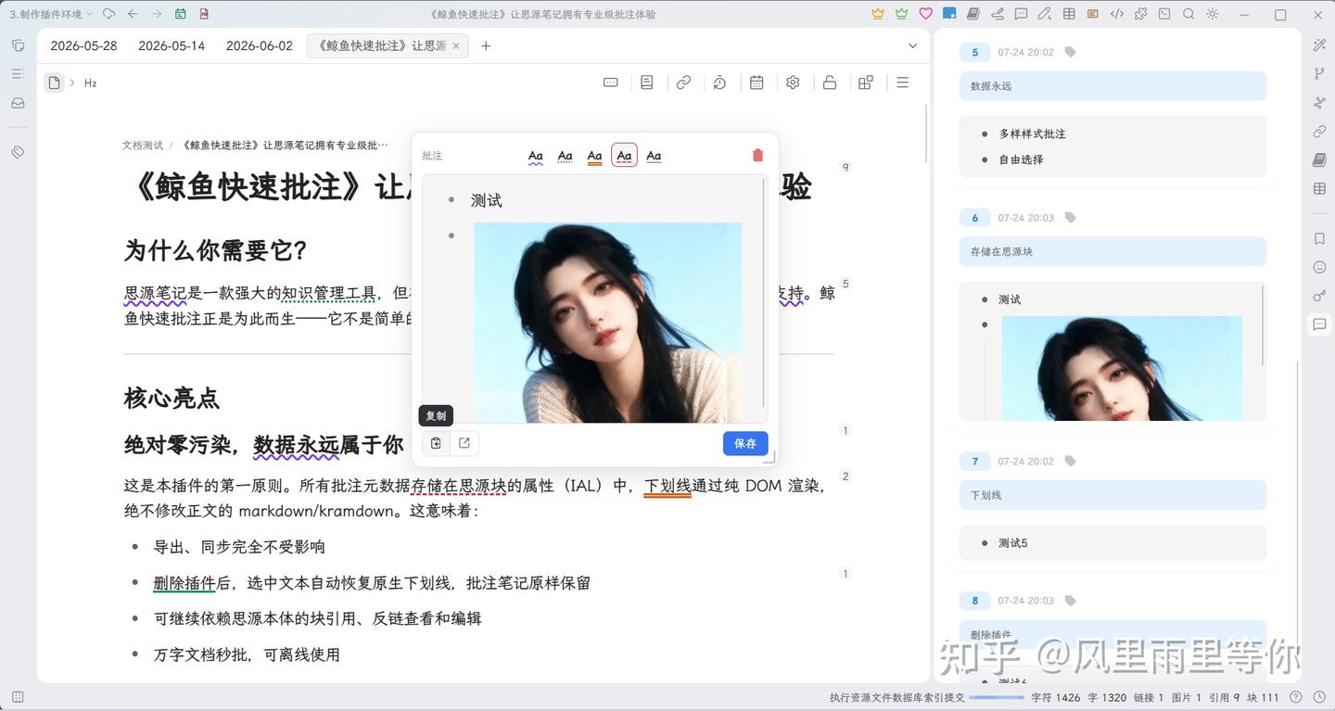
Task: Open the blue sticky note icon
Action: point(949,14)
